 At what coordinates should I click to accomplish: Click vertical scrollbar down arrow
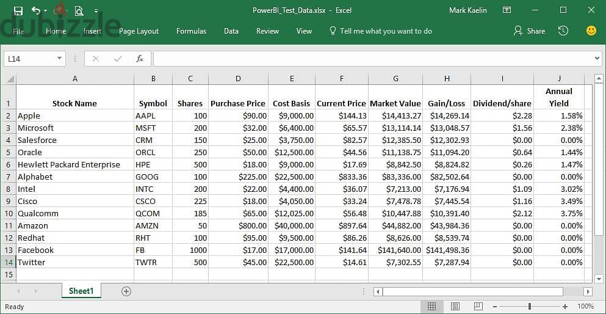[x=599, y=279]
